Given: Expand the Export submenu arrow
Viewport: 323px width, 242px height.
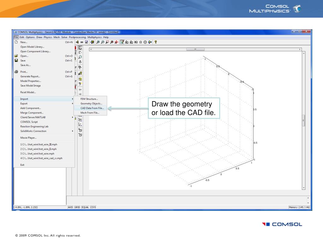Looking at the screenshot, I should pyautogui.click(x=73, y=103).
